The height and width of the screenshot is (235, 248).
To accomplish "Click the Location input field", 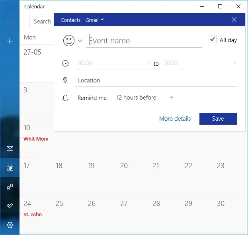I will click(156, 80).
